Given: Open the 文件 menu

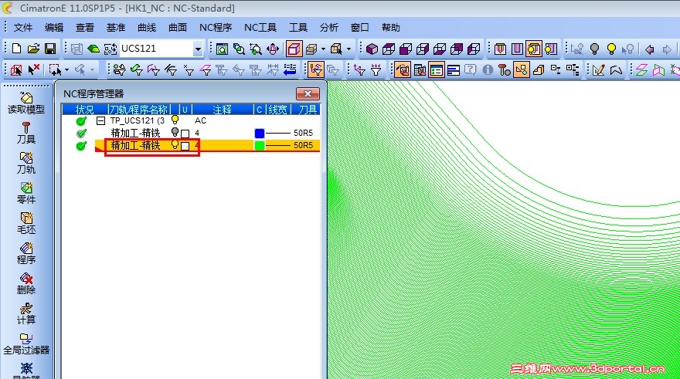Looking at the screenshot, I should [x=23, y=28].
